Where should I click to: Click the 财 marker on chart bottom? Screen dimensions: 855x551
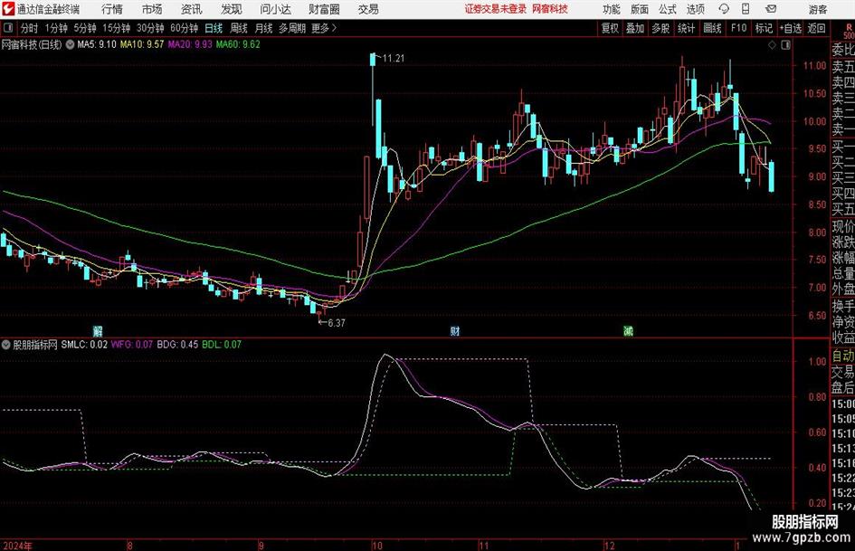[x=455, y=330]
